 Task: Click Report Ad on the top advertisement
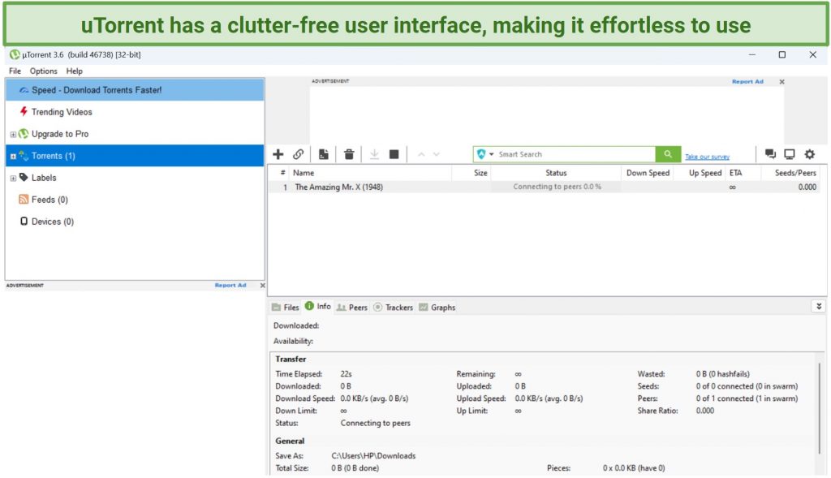747,82
